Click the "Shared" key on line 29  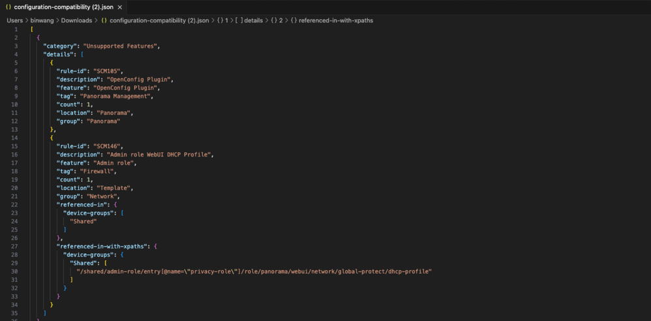point(83,263)
